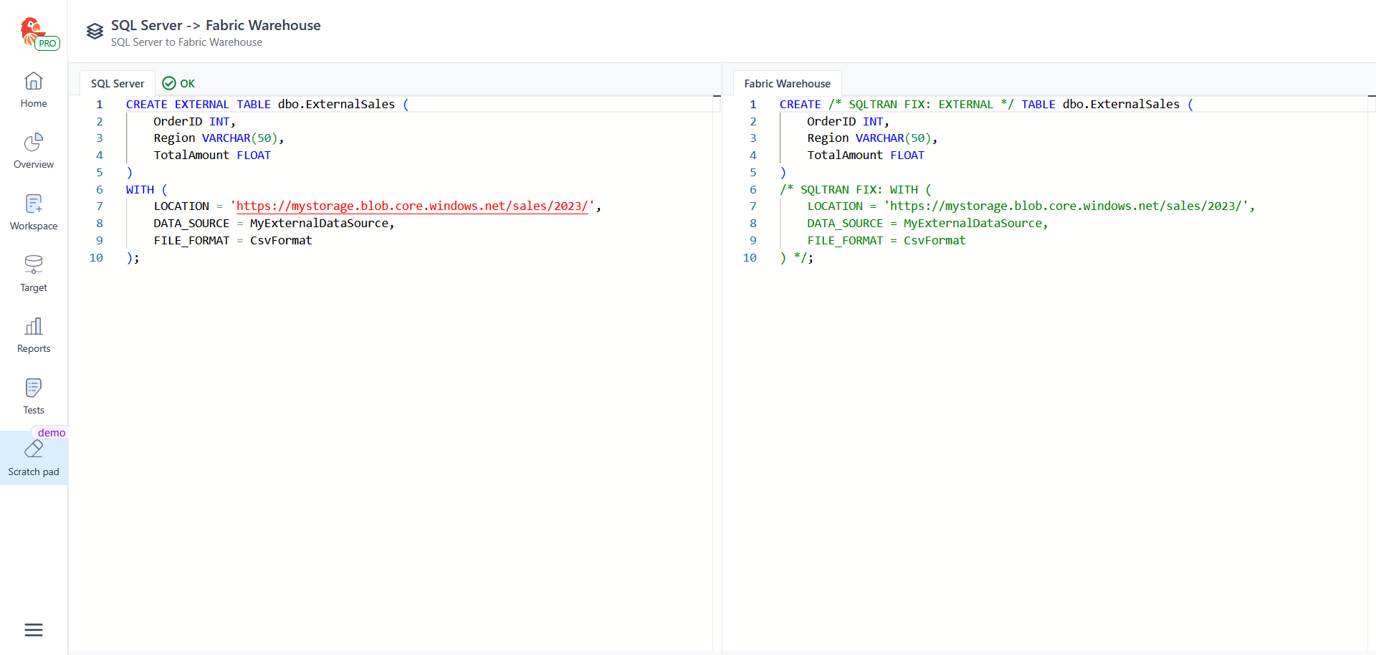1376x655 pixels.
Task: Expand the hamburger menu at bottom
Action: pos(34,630)
